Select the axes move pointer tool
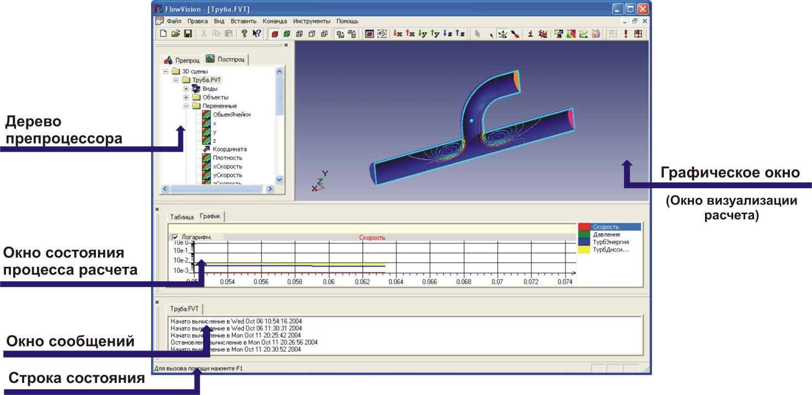The width and height of the screenshot is (812, 395). [503, 34]
